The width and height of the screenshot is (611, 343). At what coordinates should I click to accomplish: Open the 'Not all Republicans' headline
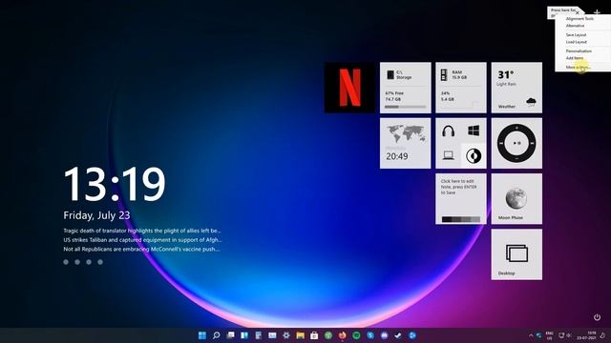[141, 249]
